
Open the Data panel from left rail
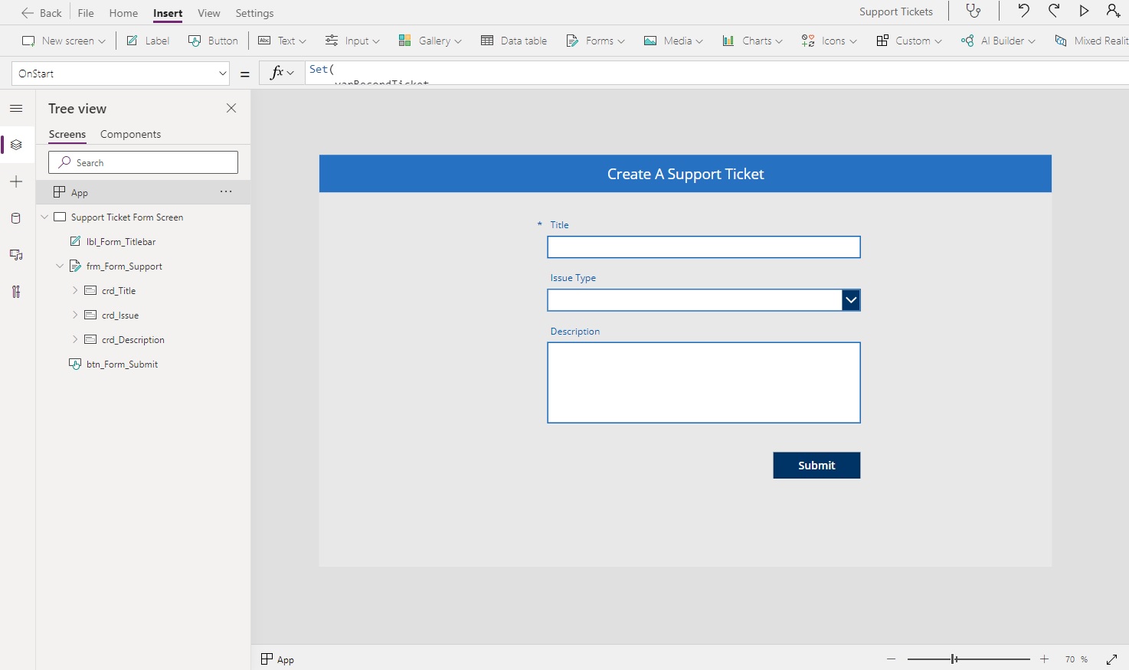16,218
